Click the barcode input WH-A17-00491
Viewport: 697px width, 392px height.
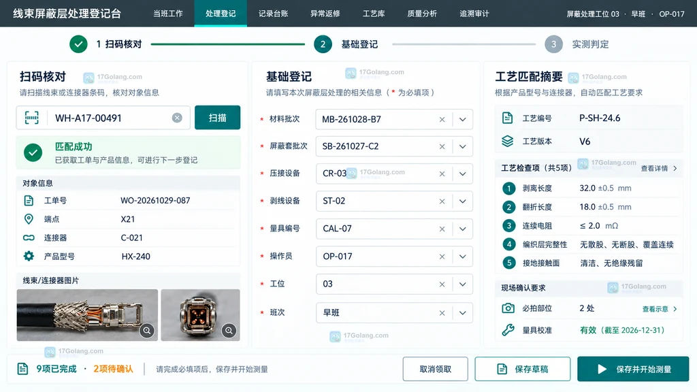tap(103, 118)
